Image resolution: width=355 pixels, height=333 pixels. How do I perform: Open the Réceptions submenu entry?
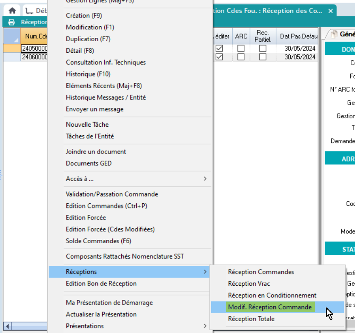click(130, 272)
